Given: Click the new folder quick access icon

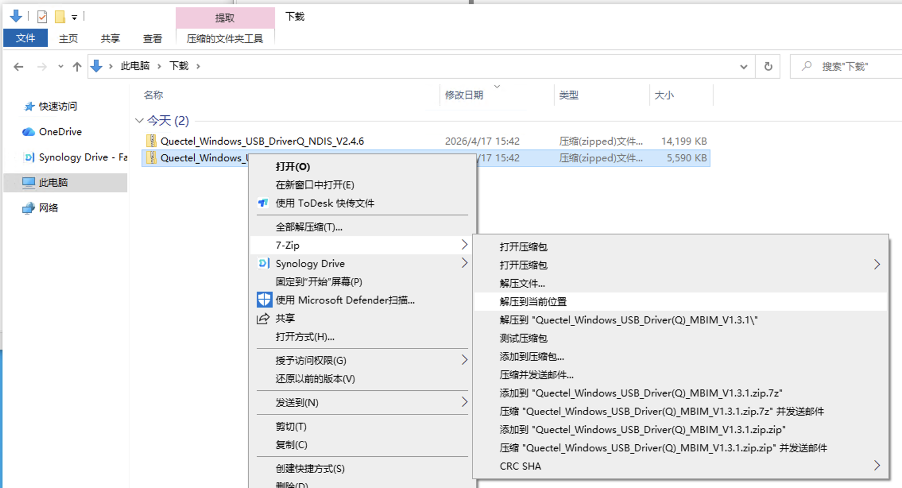Looking at the screenshot, I should click(x=60, y=17).
